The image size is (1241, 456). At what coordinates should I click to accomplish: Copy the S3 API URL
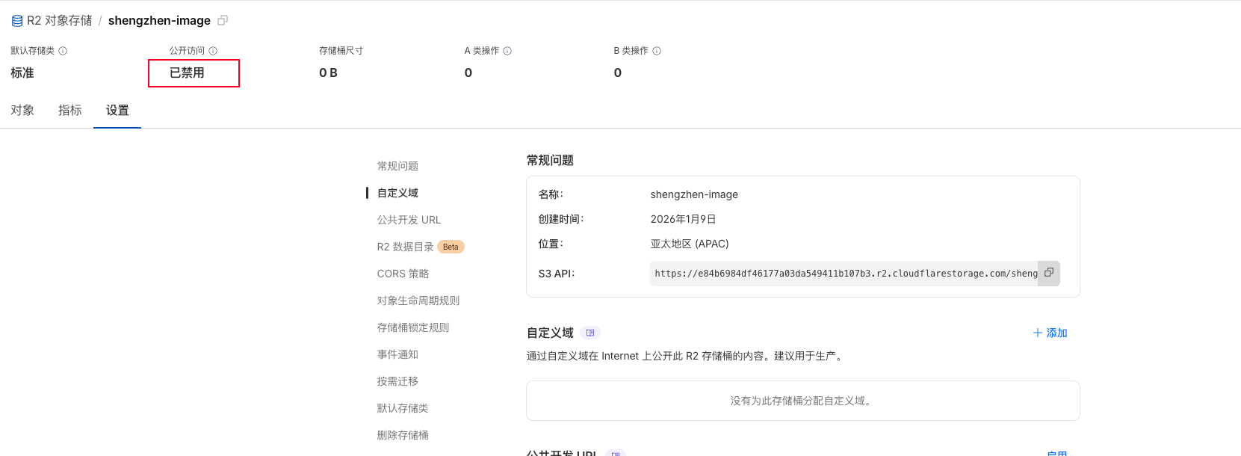[1049, 273]
